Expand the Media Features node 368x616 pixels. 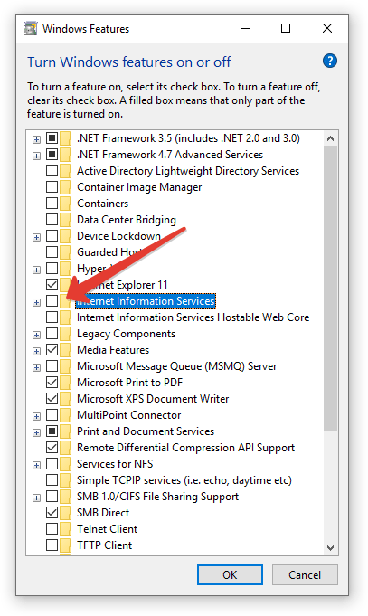tap(36, 351)
